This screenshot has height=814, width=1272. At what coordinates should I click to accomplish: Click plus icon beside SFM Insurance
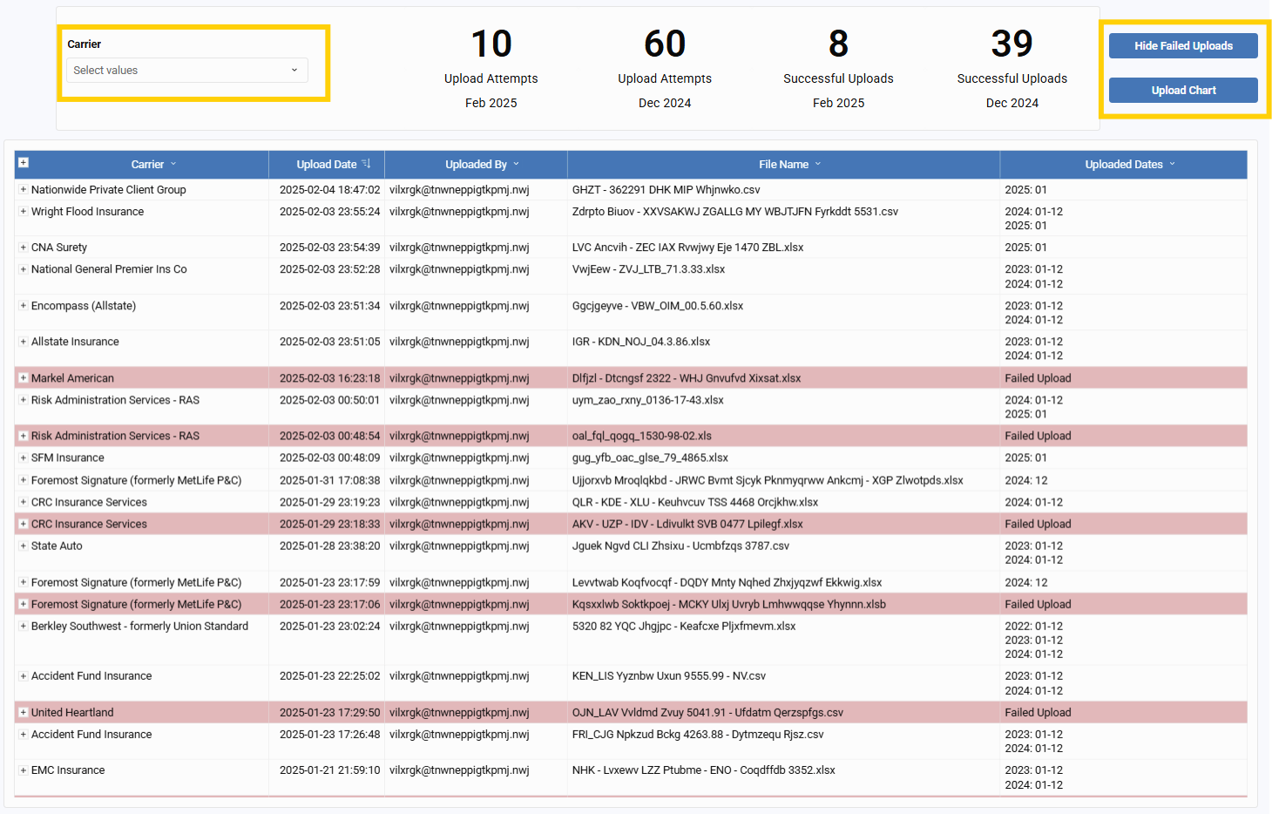[x=24, y=458]
